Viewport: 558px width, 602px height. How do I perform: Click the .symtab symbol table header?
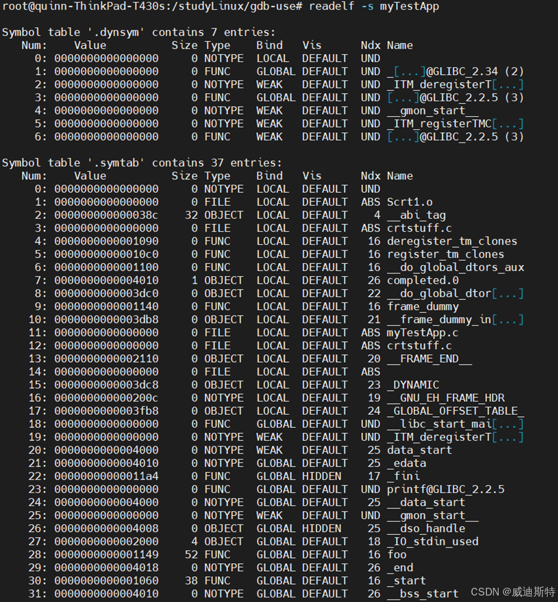(x=115, y=162)
